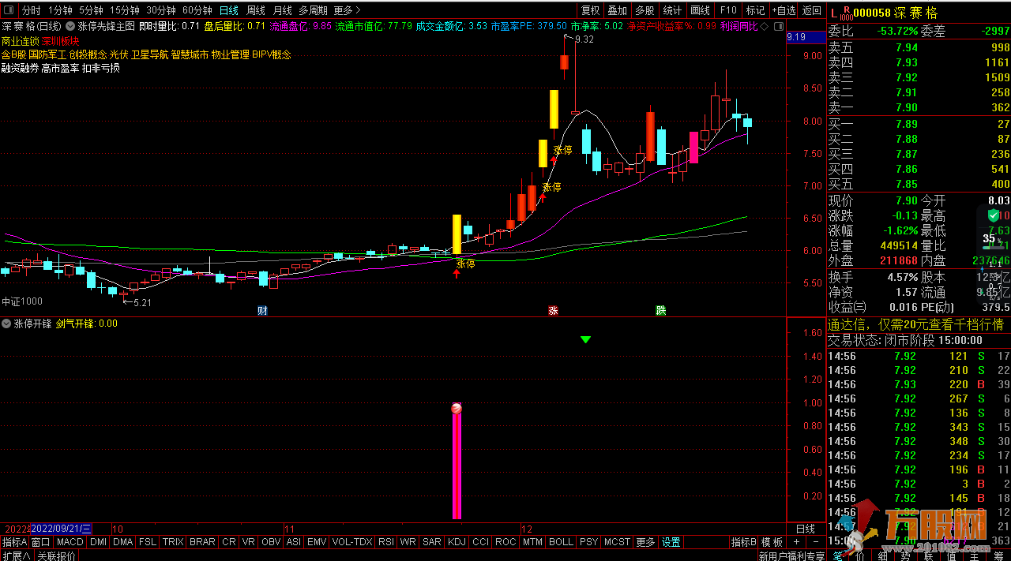1011x561 pixels.
Task: Select the MCST indicator tab
Action: [617, 542]
